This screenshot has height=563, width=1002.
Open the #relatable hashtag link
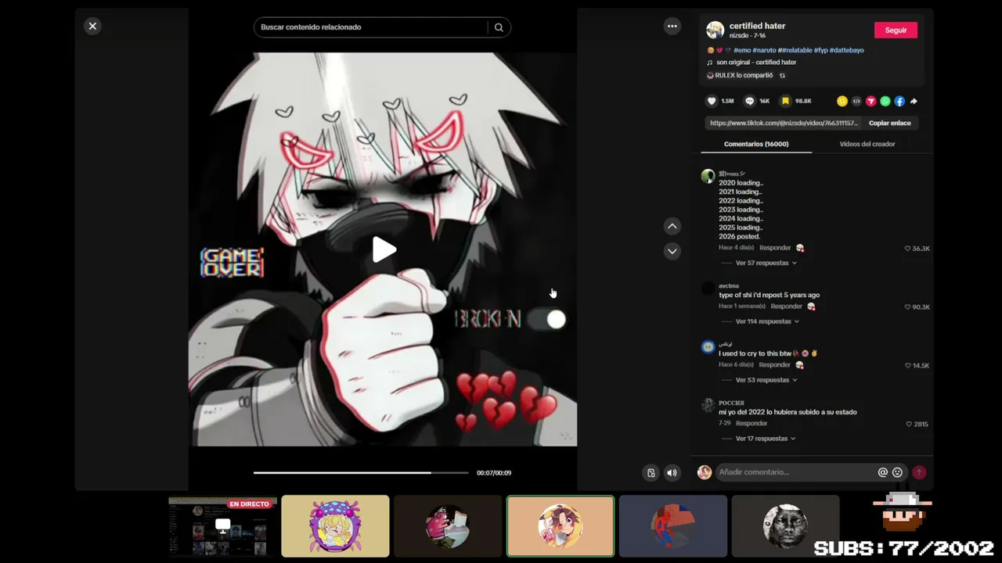[x=795, y=50]
